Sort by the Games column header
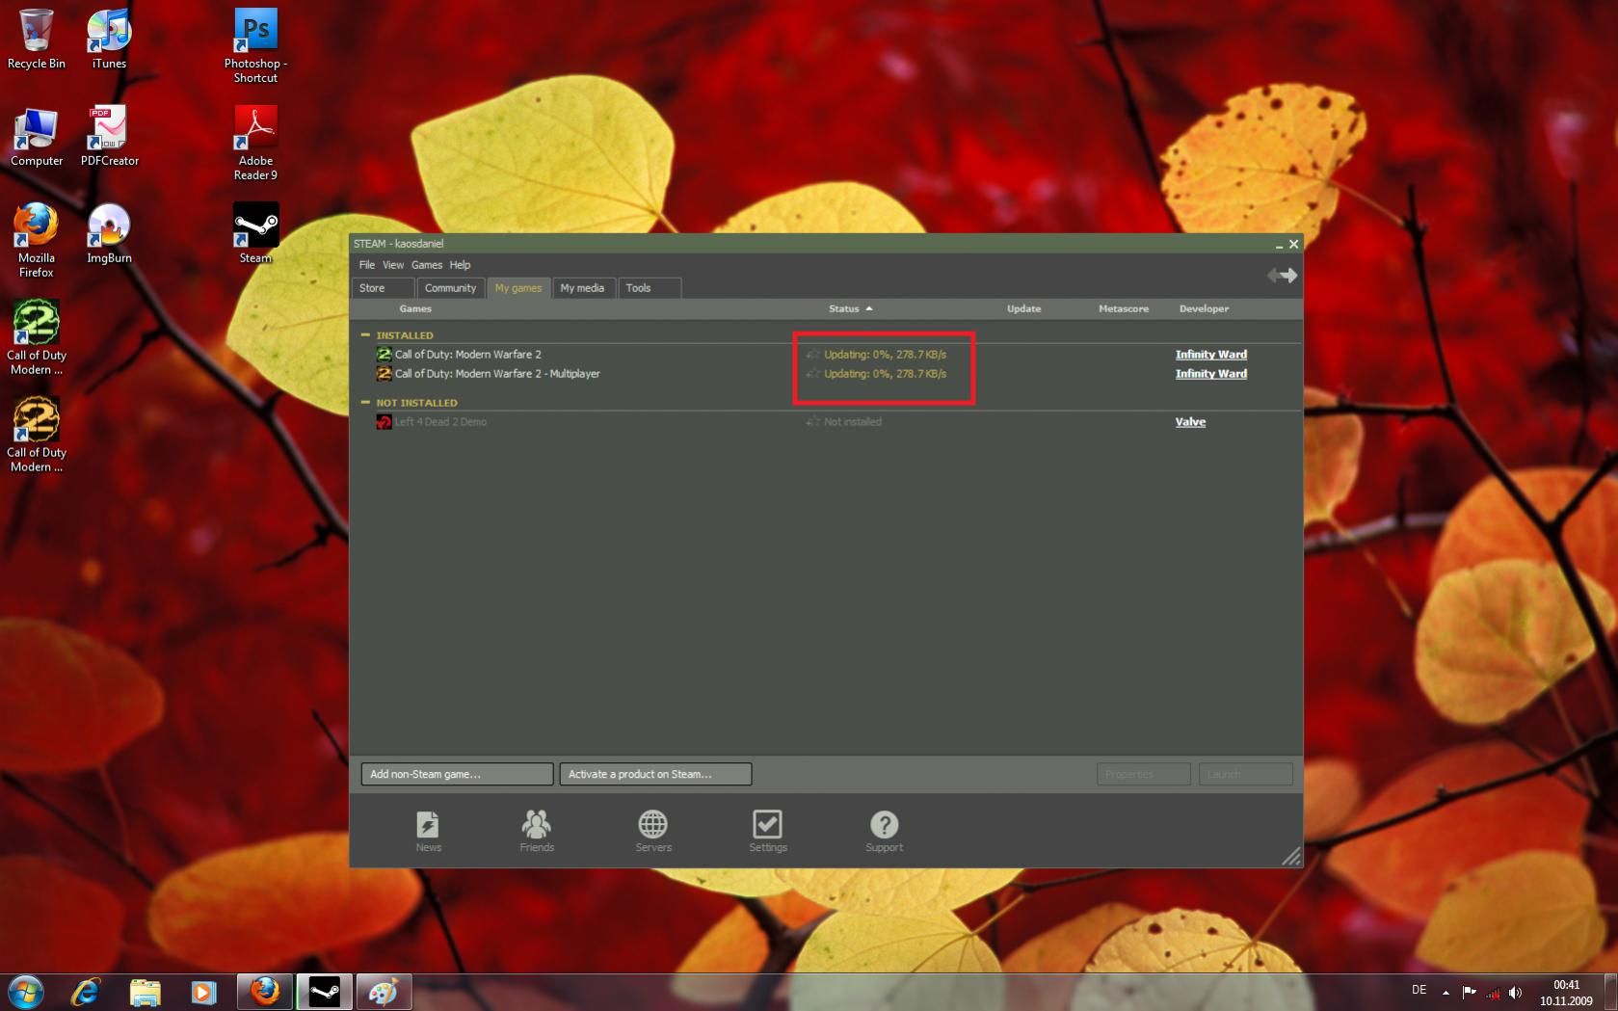 point(415,308)
